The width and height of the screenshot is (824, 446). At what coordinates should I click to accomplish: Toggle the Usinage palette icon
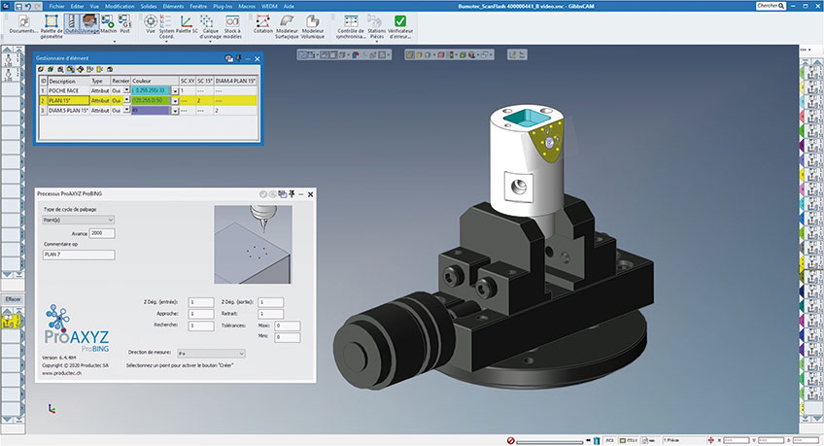[x=90, y=22]
